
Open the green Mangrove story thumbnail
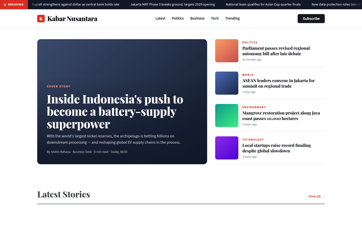pos(227,116)
